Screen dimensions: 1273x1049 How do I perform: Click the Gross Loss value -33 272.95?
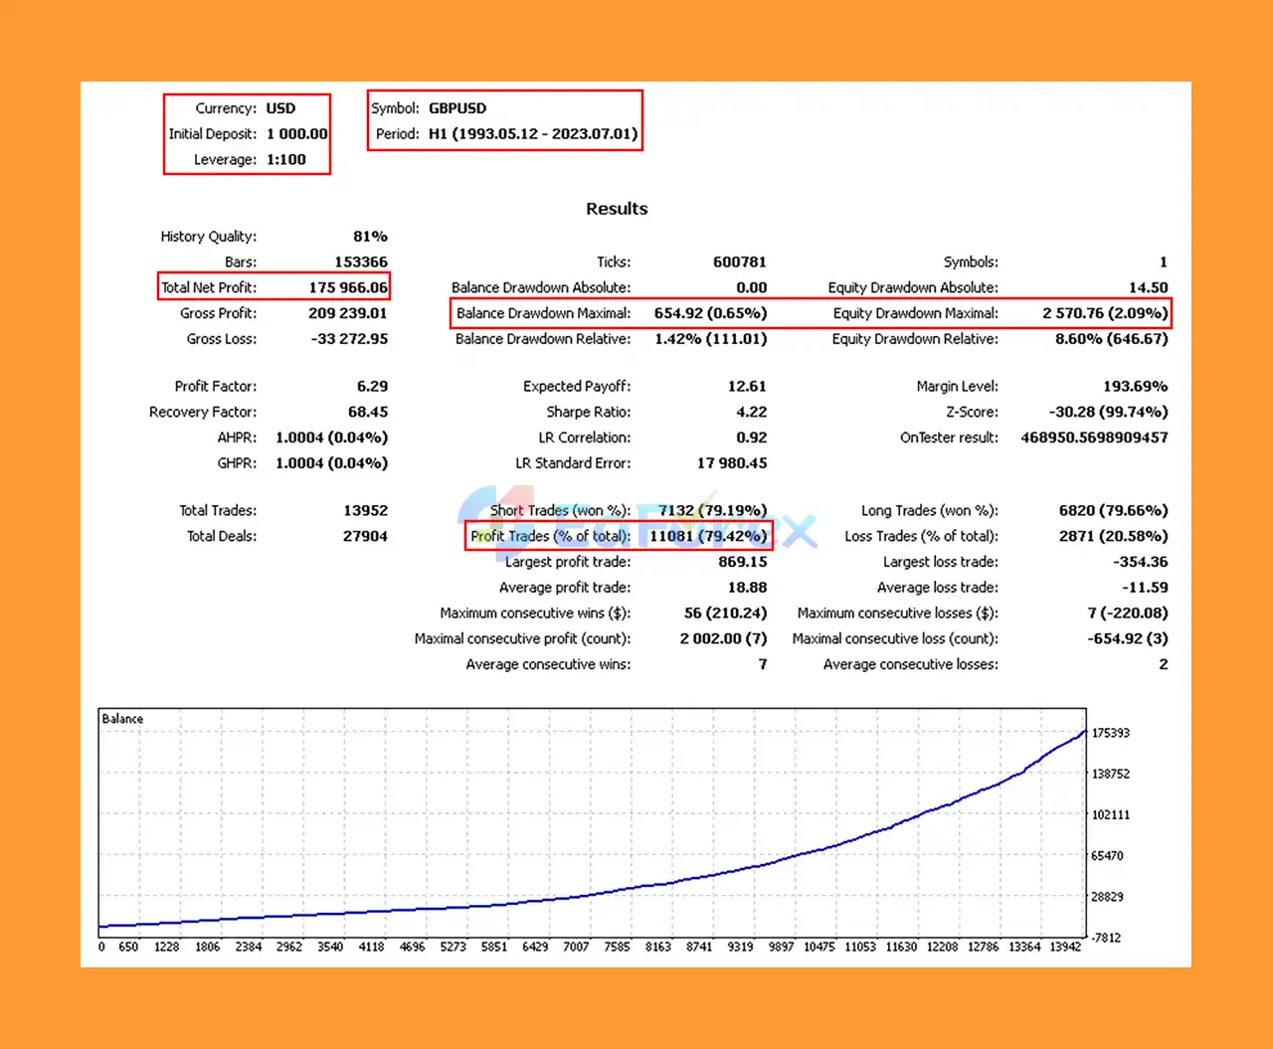(349, 339)
